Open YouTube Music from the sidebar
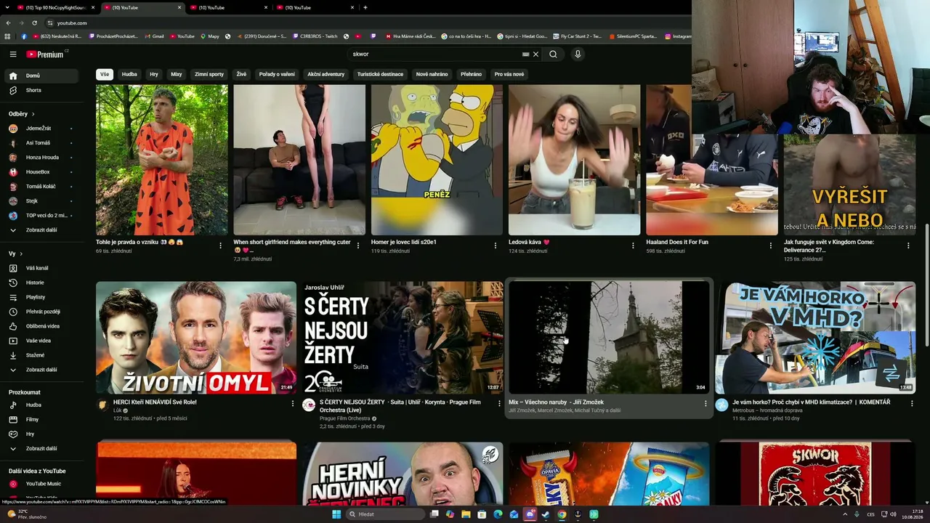The height and width of the screenshot is (523, 930). pyautogui.click(x=42, y=484)
